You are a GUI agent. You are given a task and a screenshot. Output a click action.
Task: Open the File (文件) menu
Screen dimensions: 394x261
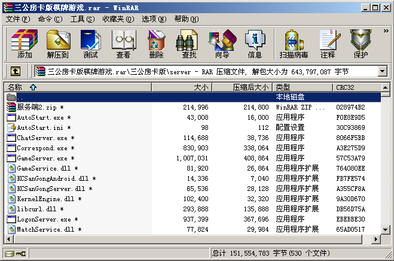18,19
